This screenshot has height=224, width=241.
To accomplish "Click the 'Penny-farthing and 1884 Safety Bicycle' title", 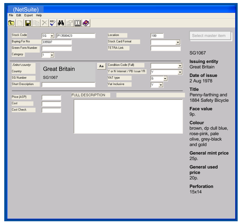I will (x=209, y=98).
